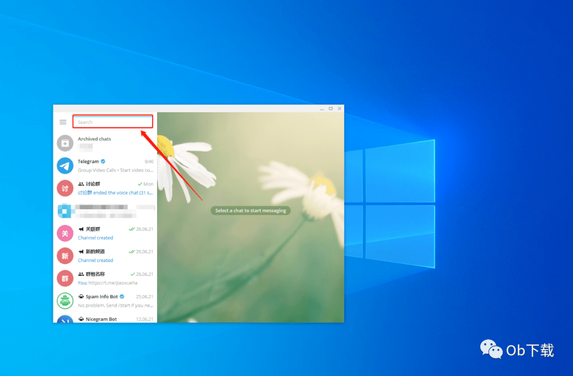Open the 关联群 channel

(105, 234)
